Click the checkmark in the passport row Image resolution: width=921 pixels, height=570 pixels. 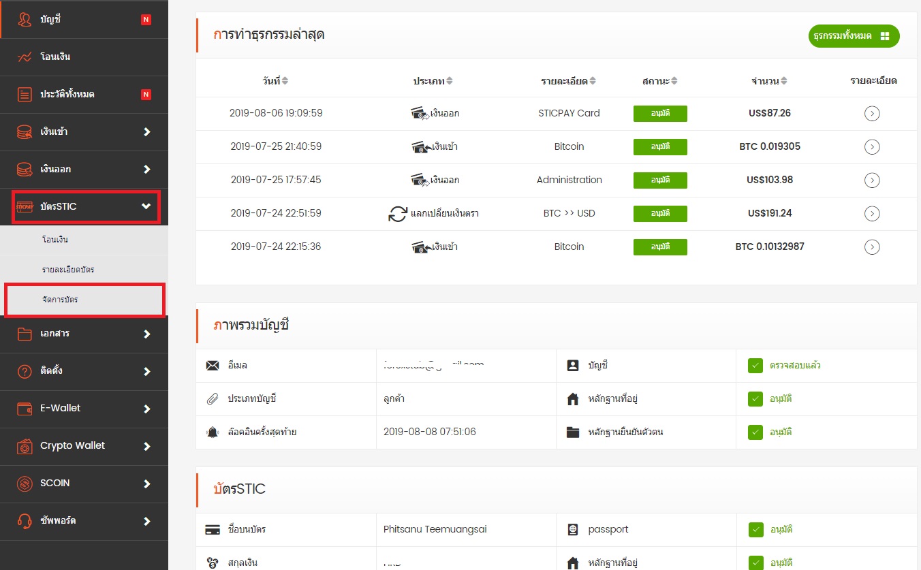(x=755, y=530)
